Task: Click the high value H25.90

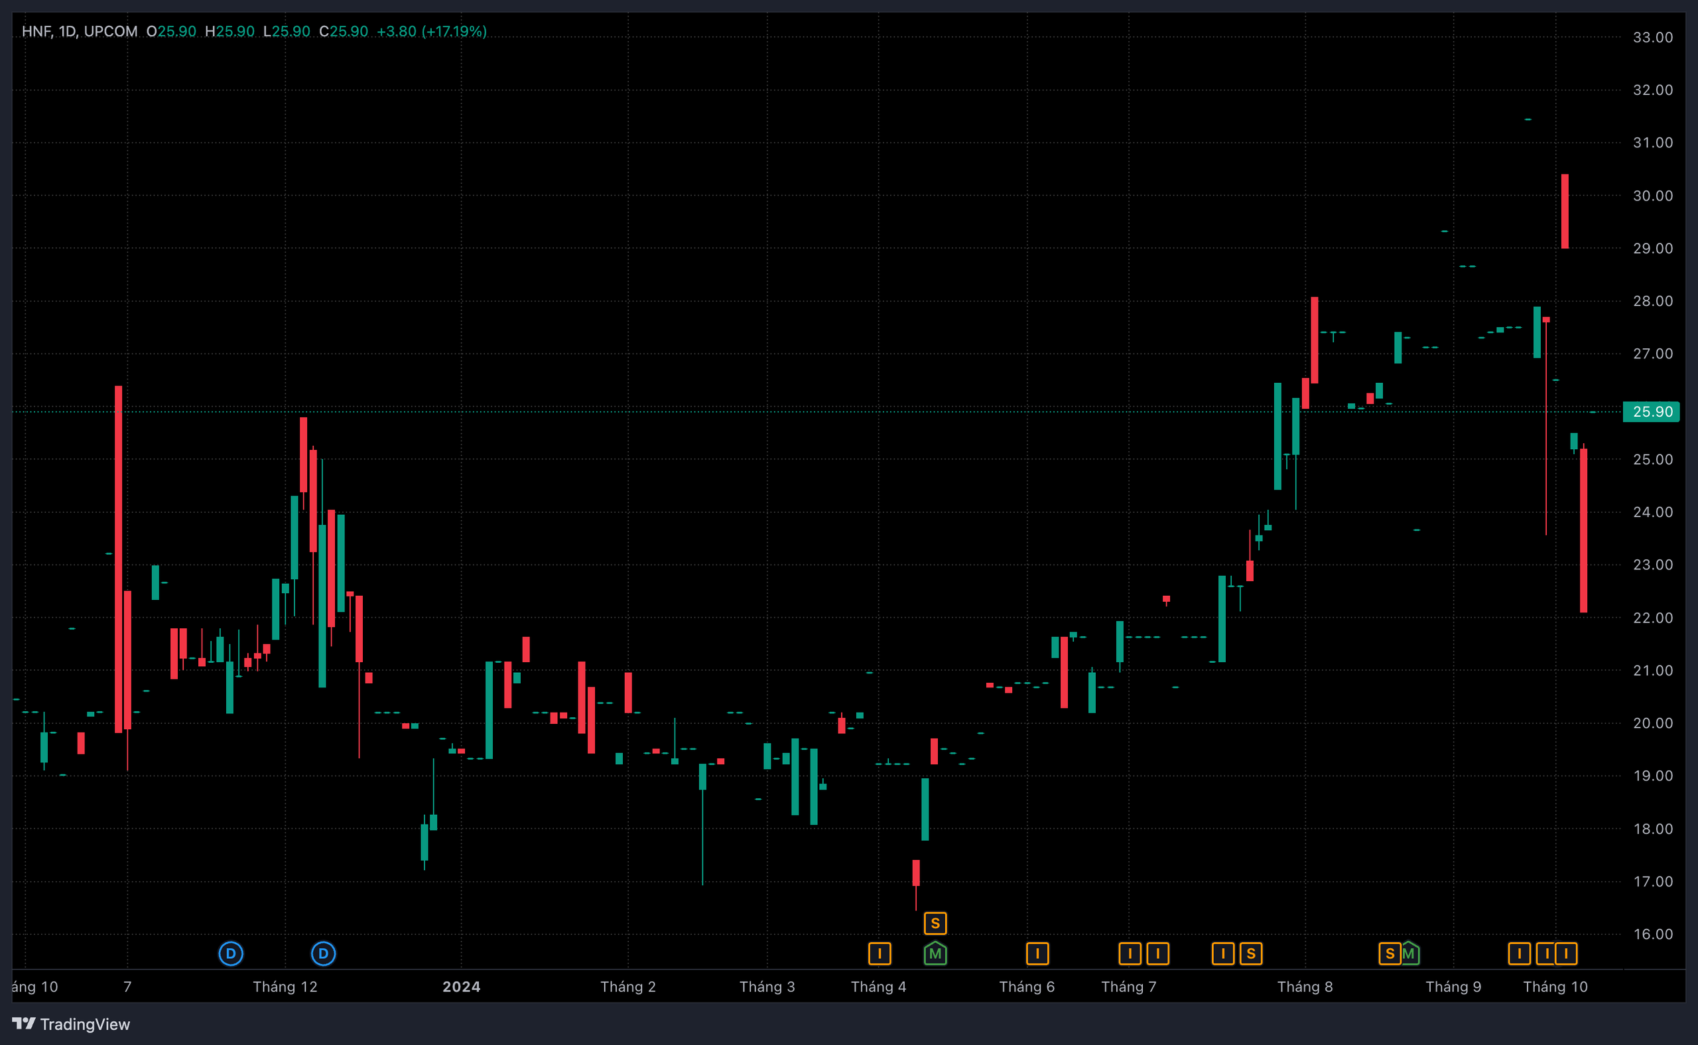Action: pyautogui.click(x=230, y=31)
